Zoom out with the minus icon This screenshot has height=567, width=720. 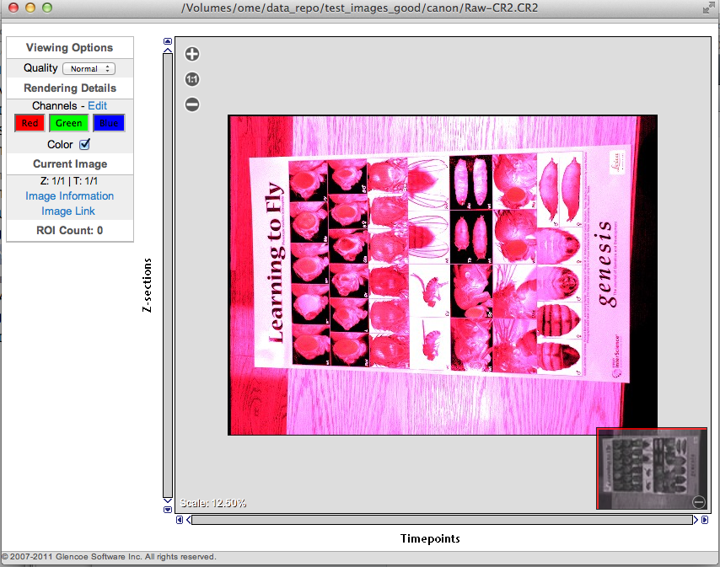pyautogui.click(x=192, y=104)
